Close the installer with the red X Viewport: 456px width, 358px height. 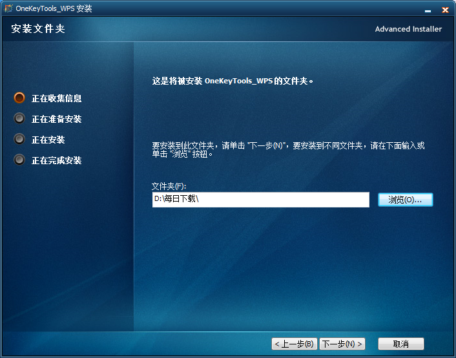(445, 10)
